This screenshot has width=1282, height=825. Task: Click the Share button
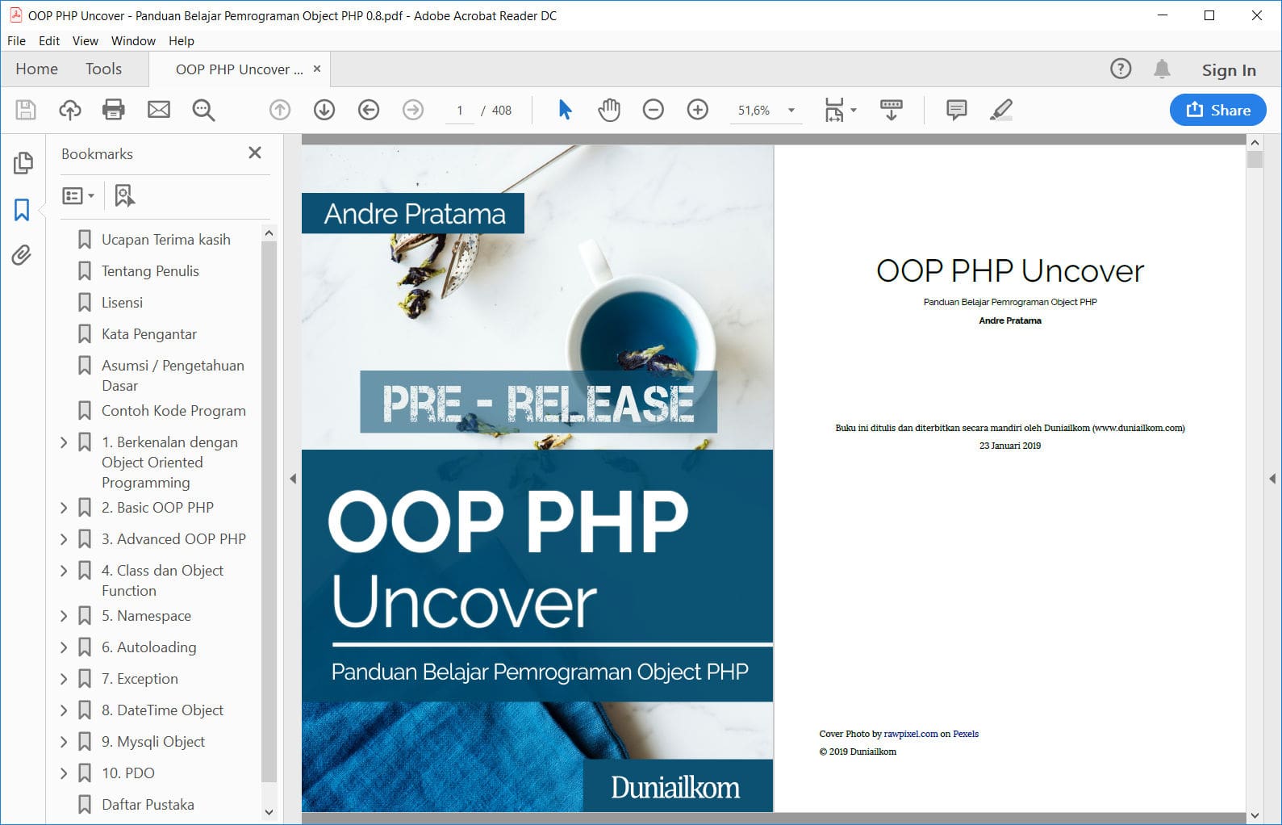(x=1218, y=110)
